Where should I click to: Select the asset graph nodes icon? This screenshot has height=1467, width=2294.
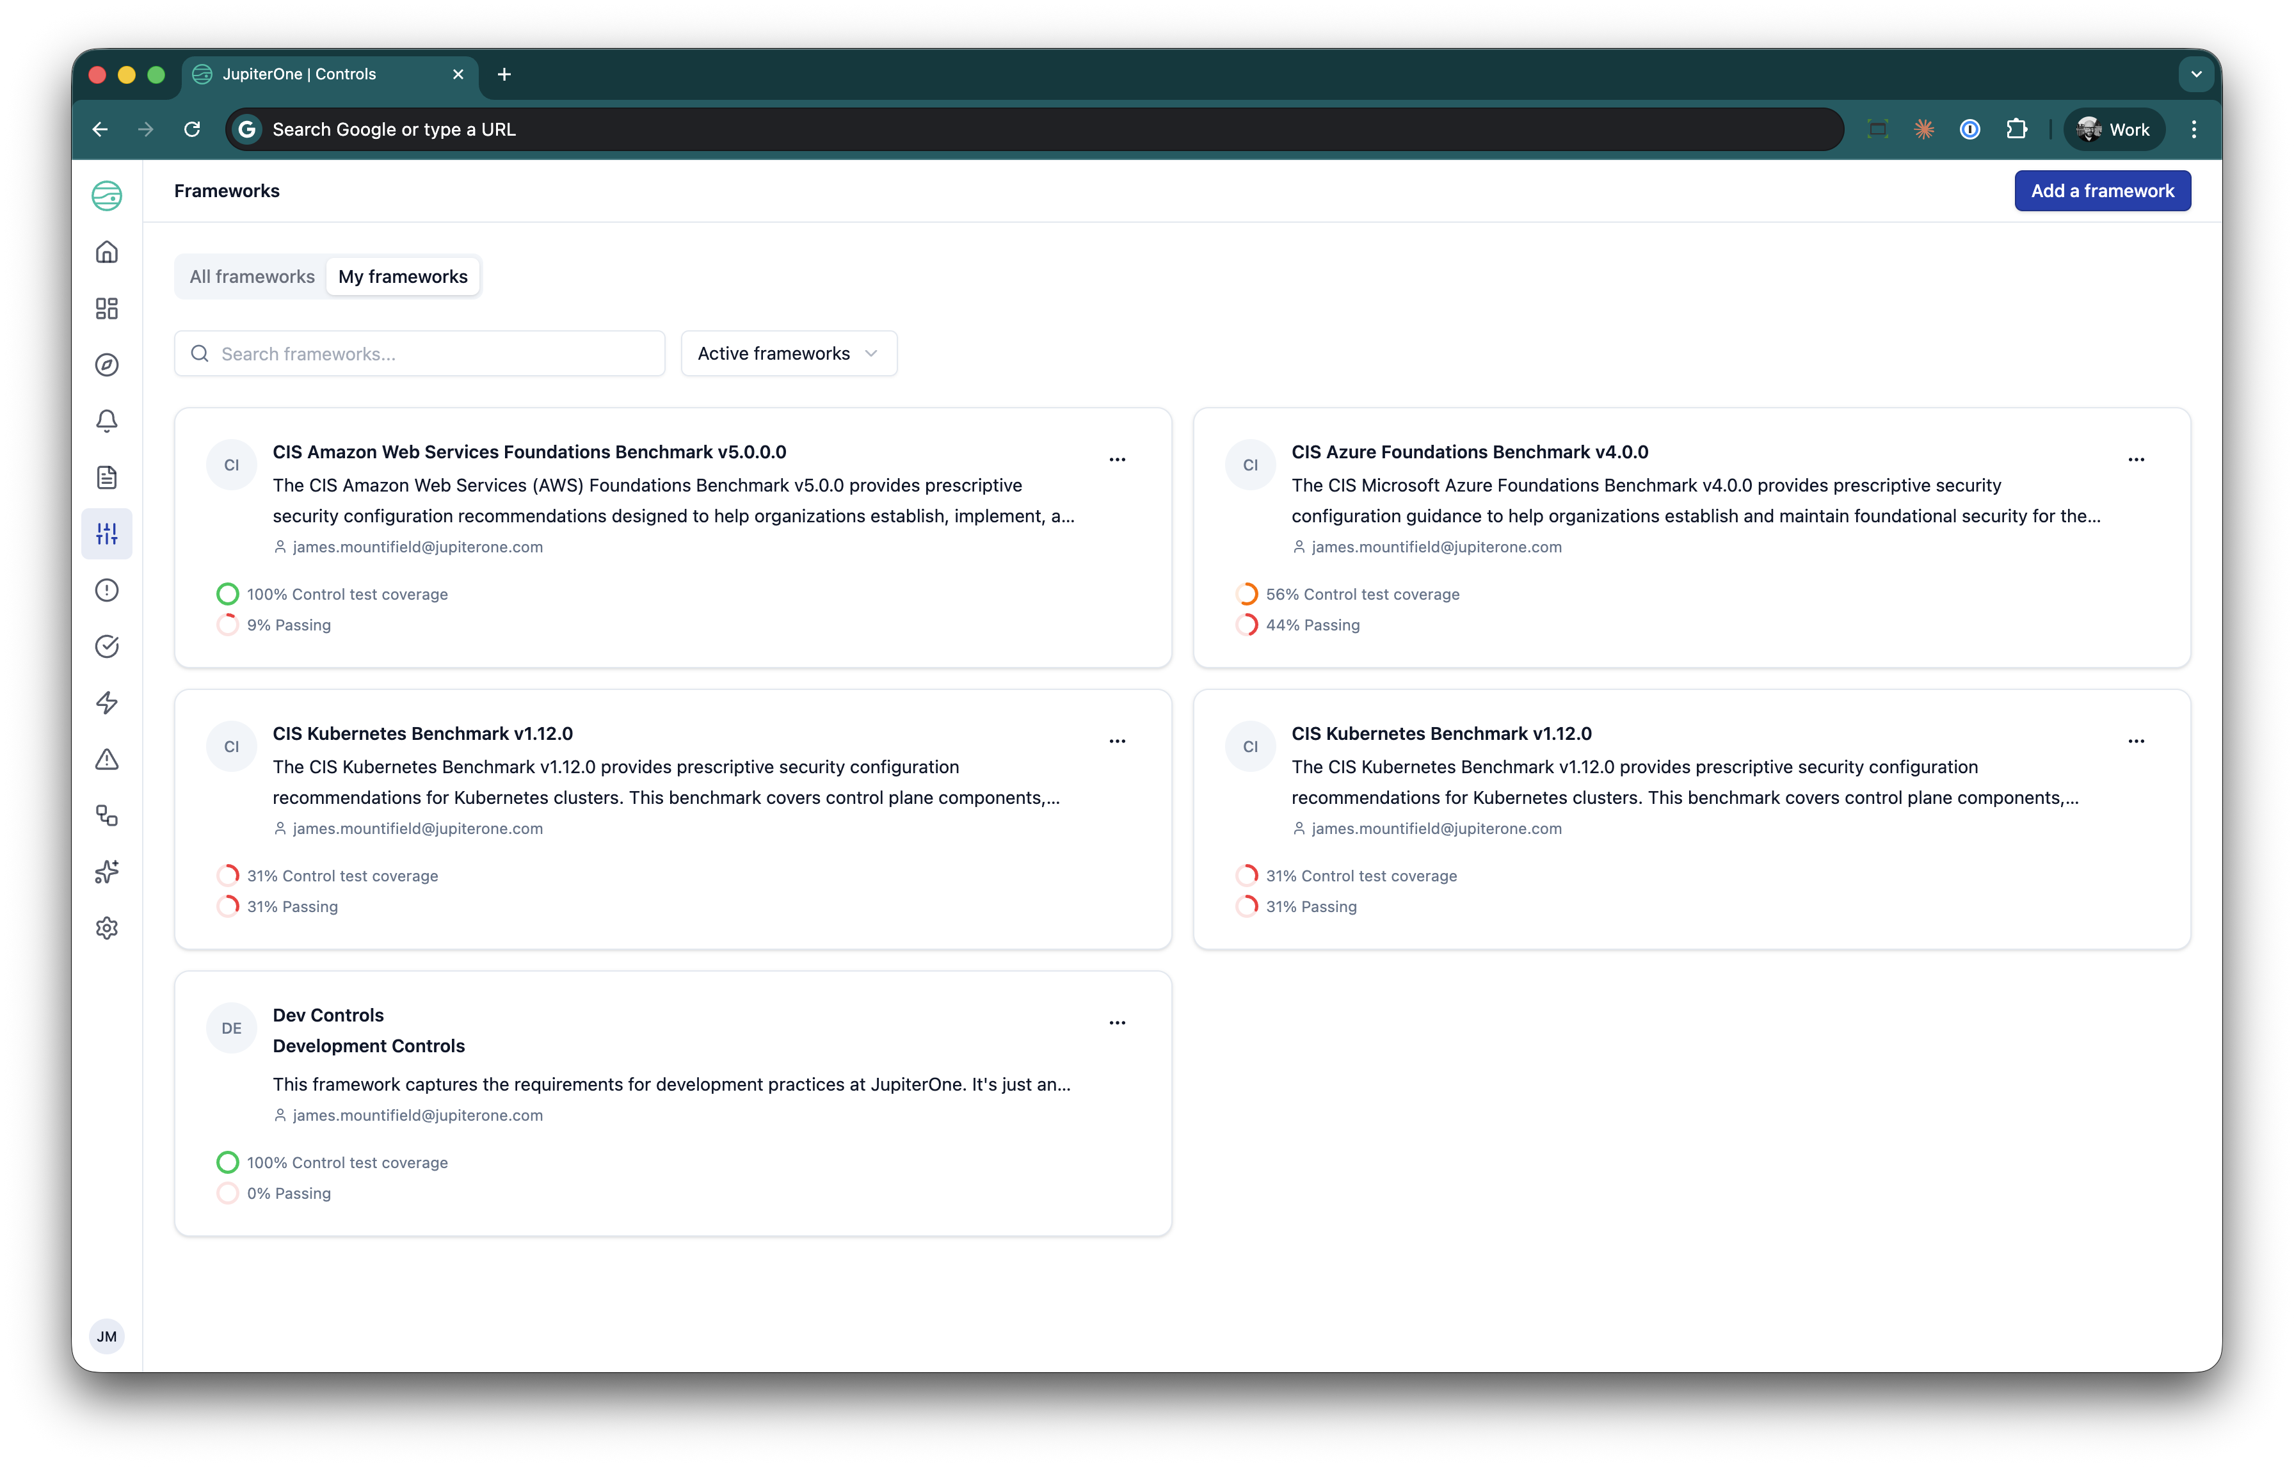[x=107, y=815]
